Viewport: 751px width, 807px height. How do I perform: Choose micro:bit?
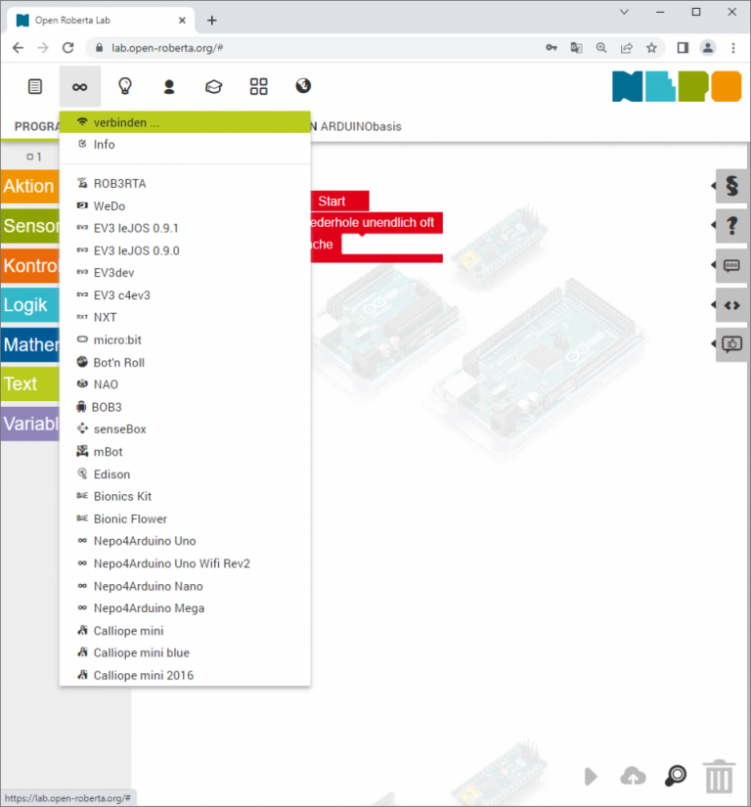pyautogui.click(x=185, y=340)
